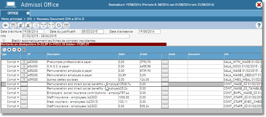Click the credit cell 6655,58
The width and height of the screenshot is (266, 117).
pyautogui.click(x=151, y=66)
